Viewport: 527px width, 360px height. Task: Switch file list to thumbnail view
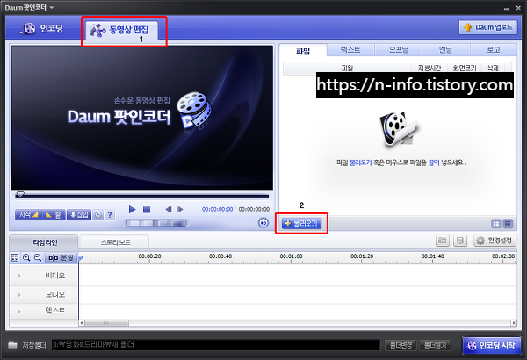[x=496, y=224]
